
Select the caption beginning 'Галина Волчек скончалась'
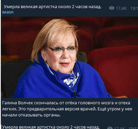click(x=67, y=109)
